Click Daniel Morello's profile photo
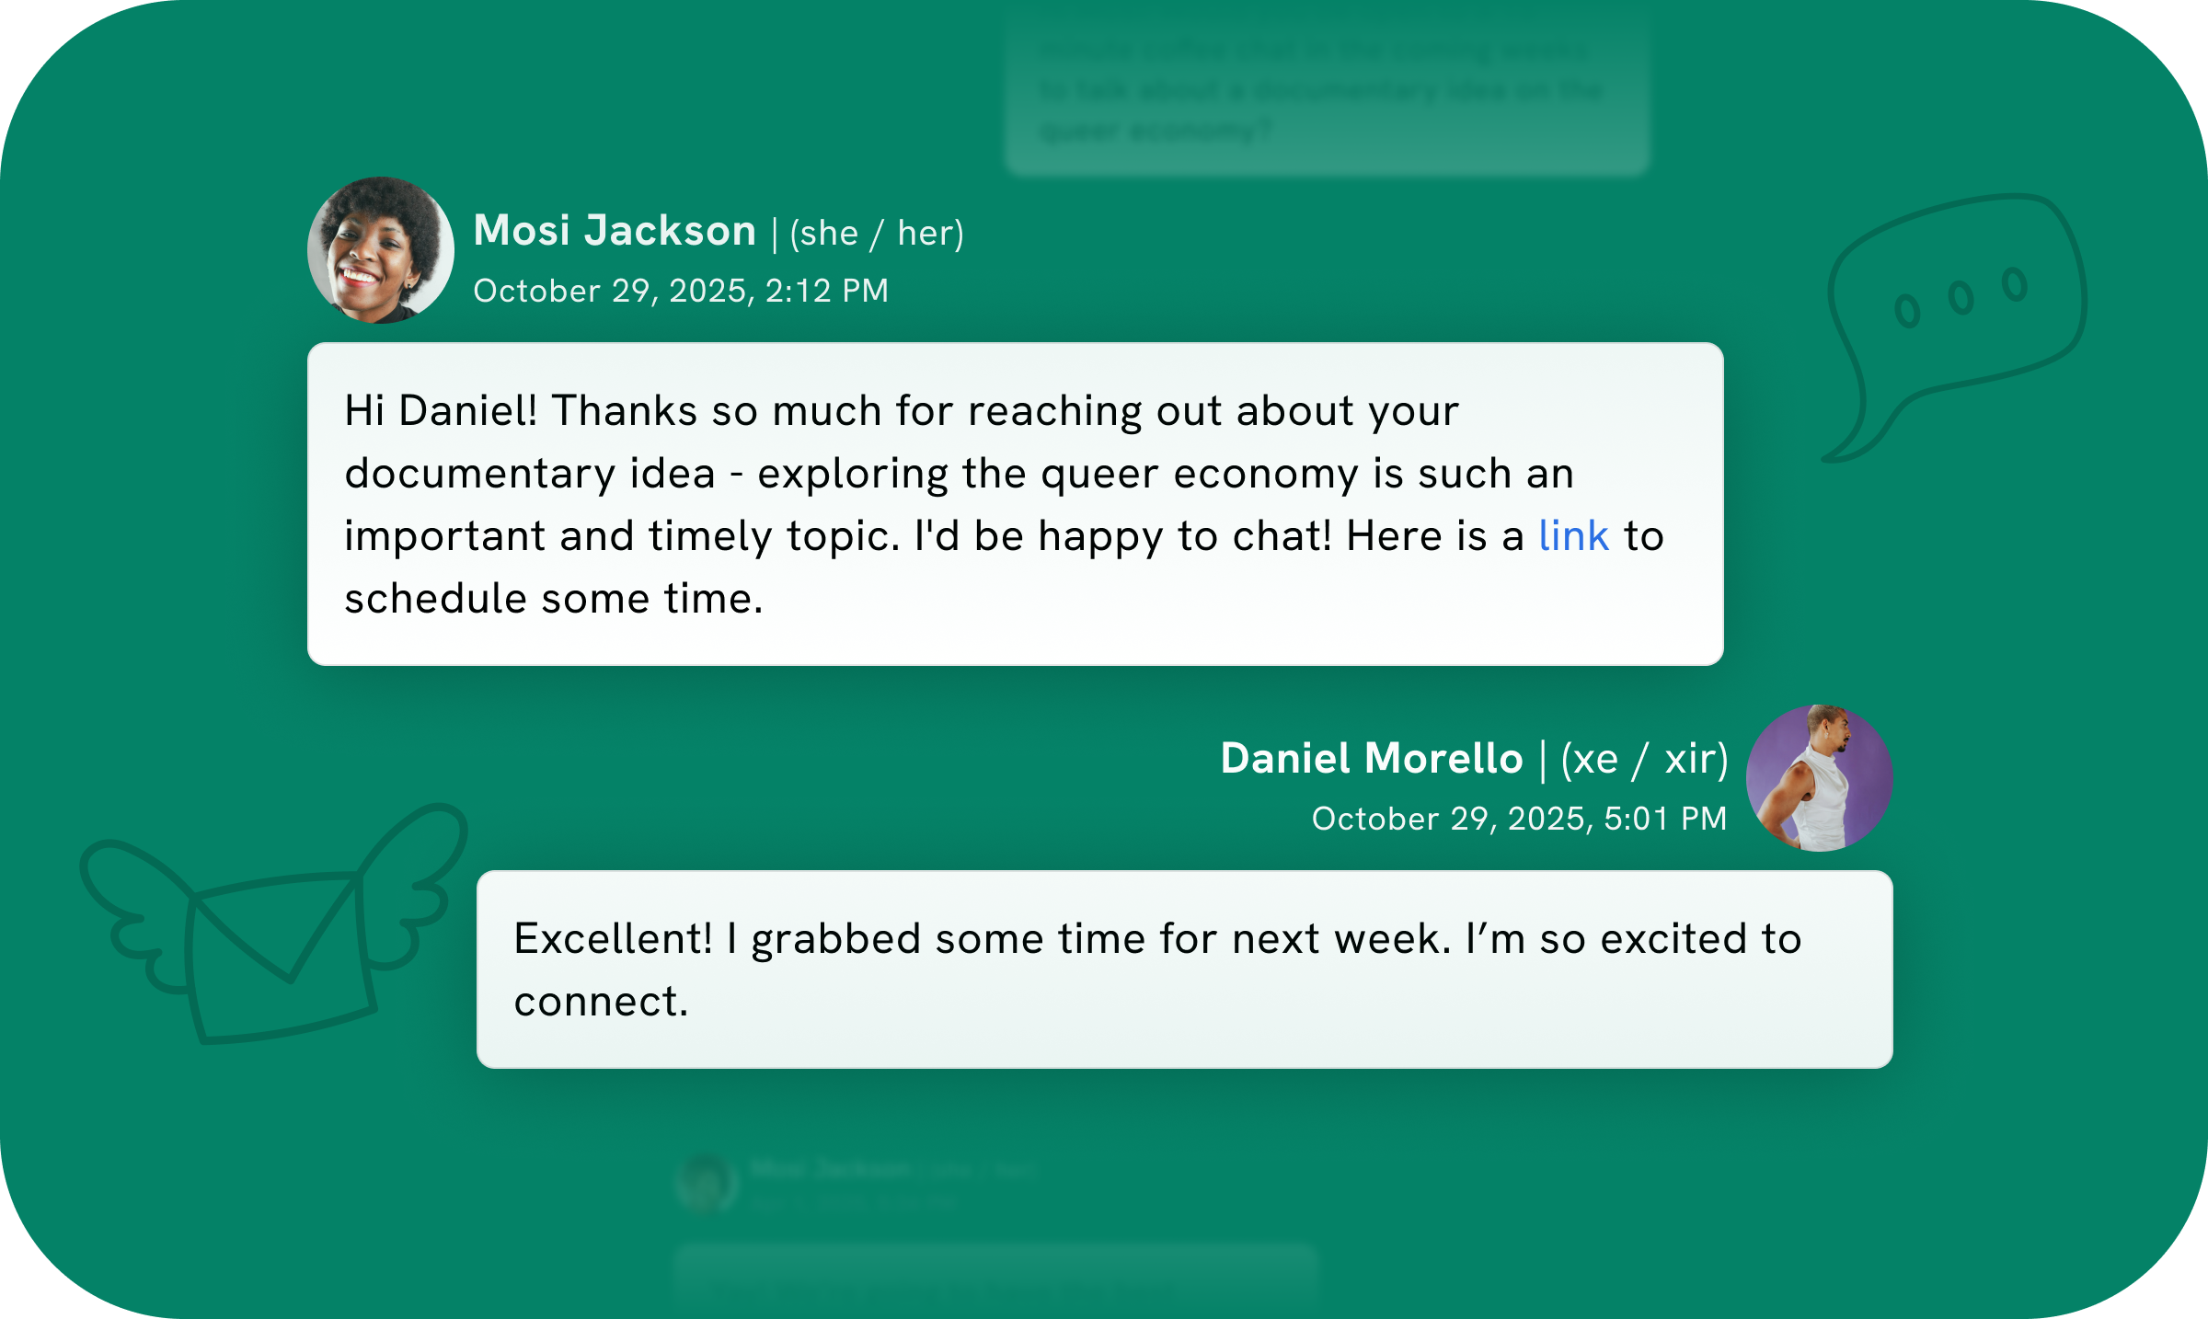 [x=1819, y=778]
